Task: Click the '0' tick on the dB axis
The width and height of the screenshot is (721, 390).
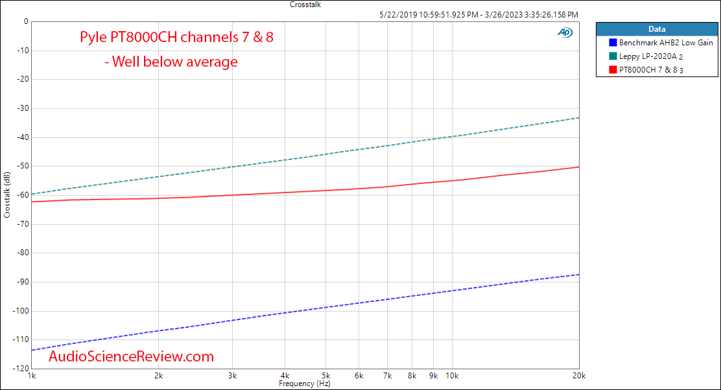Action: point(26,21)
